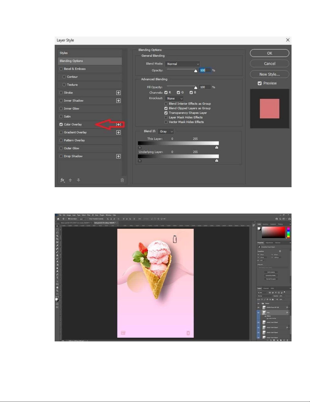The image size is (310, 402).
Task: Click the move effect up arrow
Action: point(70,180)
